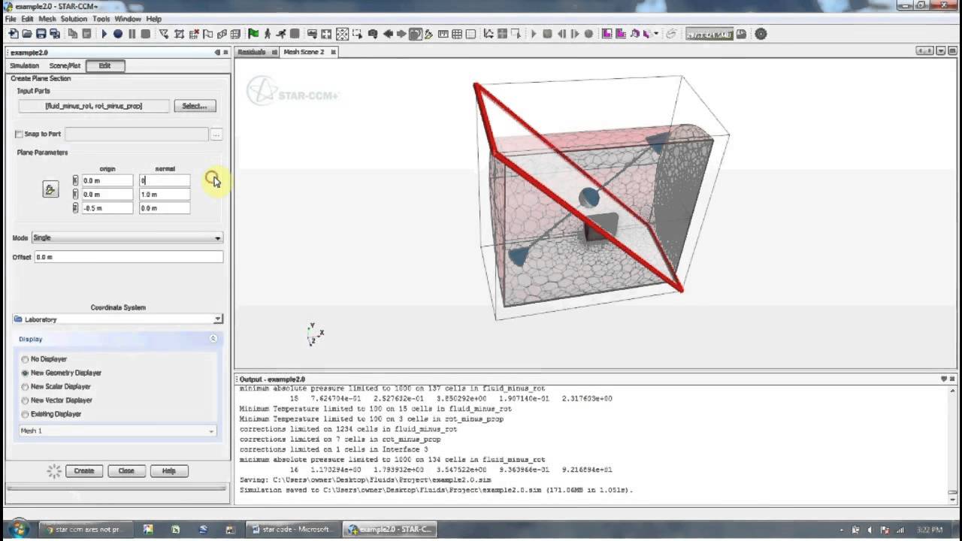Click the Close button in panel
The image size is (962, 541).
click(126, 471)
